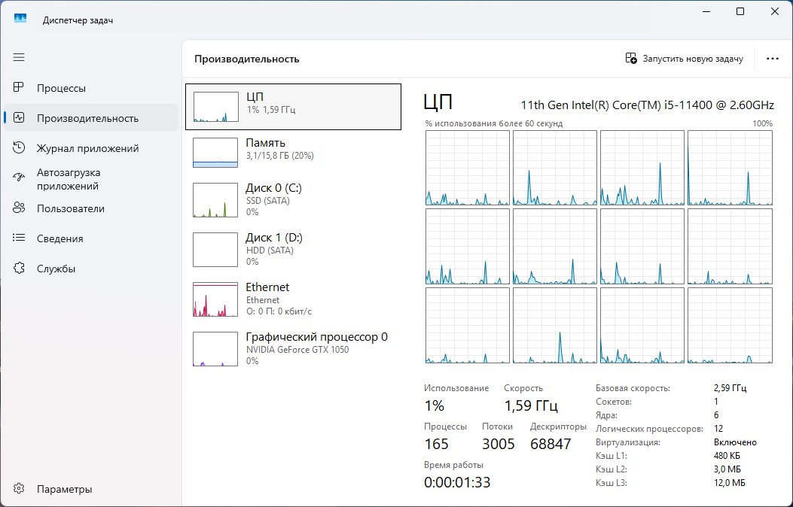Viewport: 793px width, 507px height.
Task: Click Базовая скорость value 2,59 ГГц
Action: click(730, 388)
